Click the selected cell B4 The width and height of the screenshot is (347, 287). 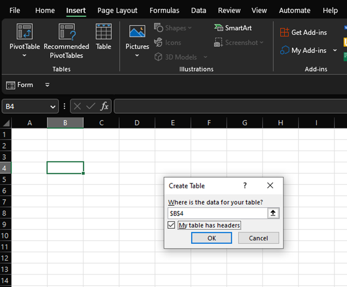click(65, 168)
